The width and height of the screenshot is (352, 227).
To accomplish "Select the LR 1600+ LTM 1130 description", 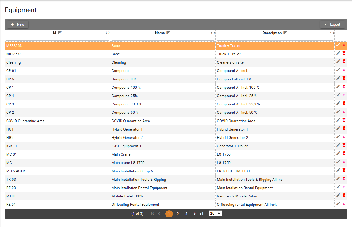I will point(275,171).
